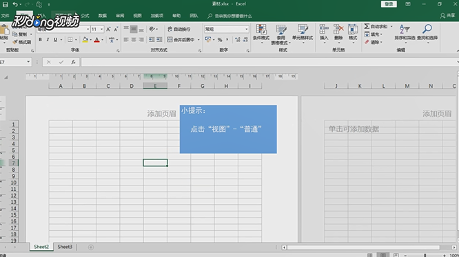Adjust the zoom slider in status bar
The image size is (459, 257).
(x=425, y=256)
